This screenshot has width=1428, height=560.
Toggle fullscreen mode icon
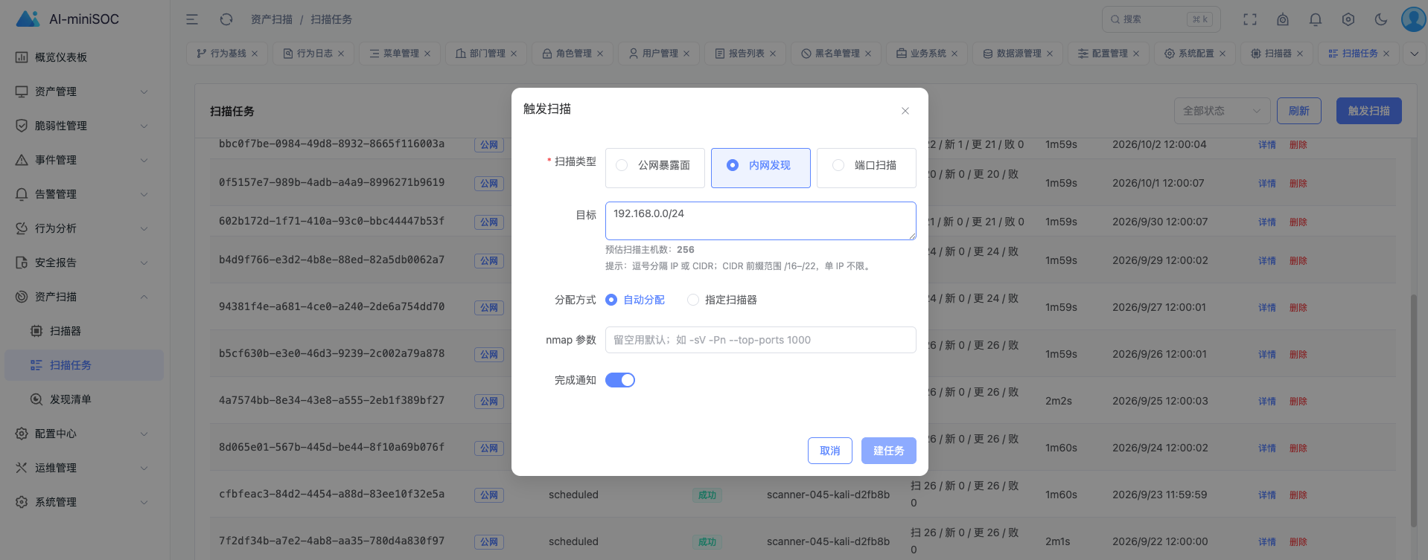point(1250,19)
